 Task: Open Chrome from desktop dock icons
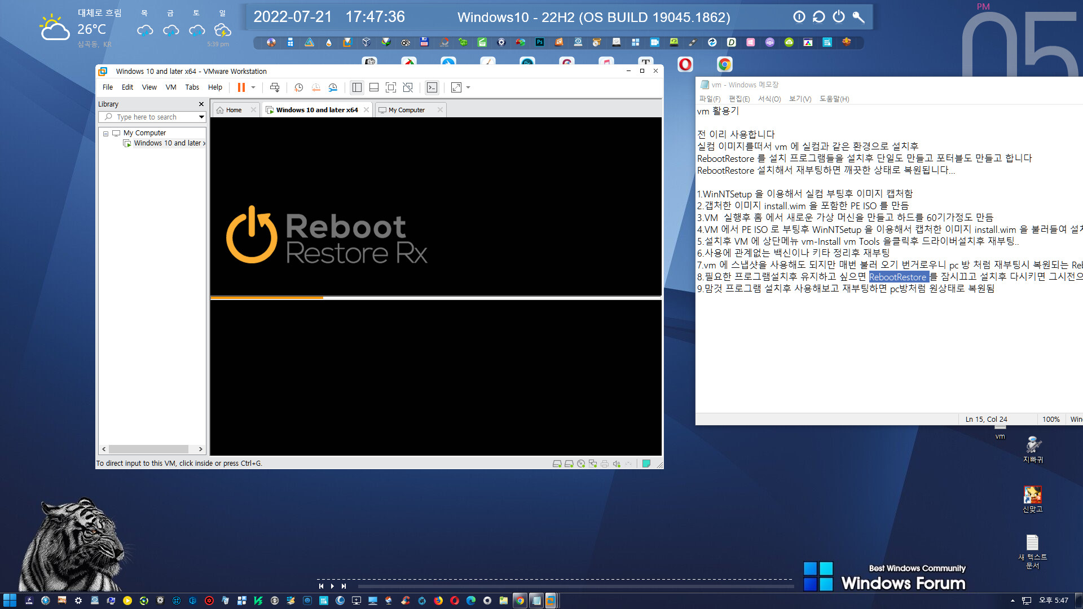point(725,64)
